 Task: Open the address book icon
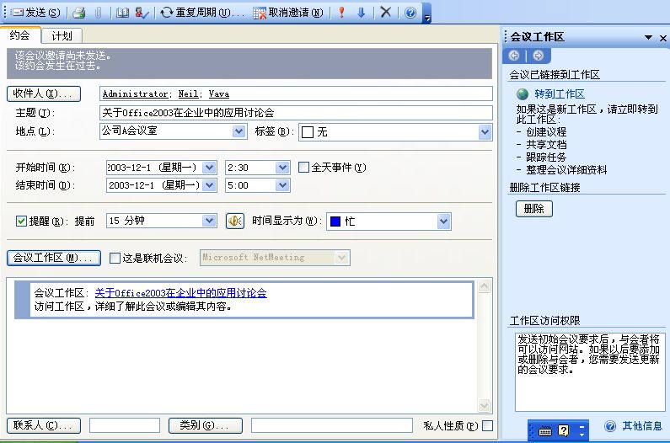tap(122, 13)
